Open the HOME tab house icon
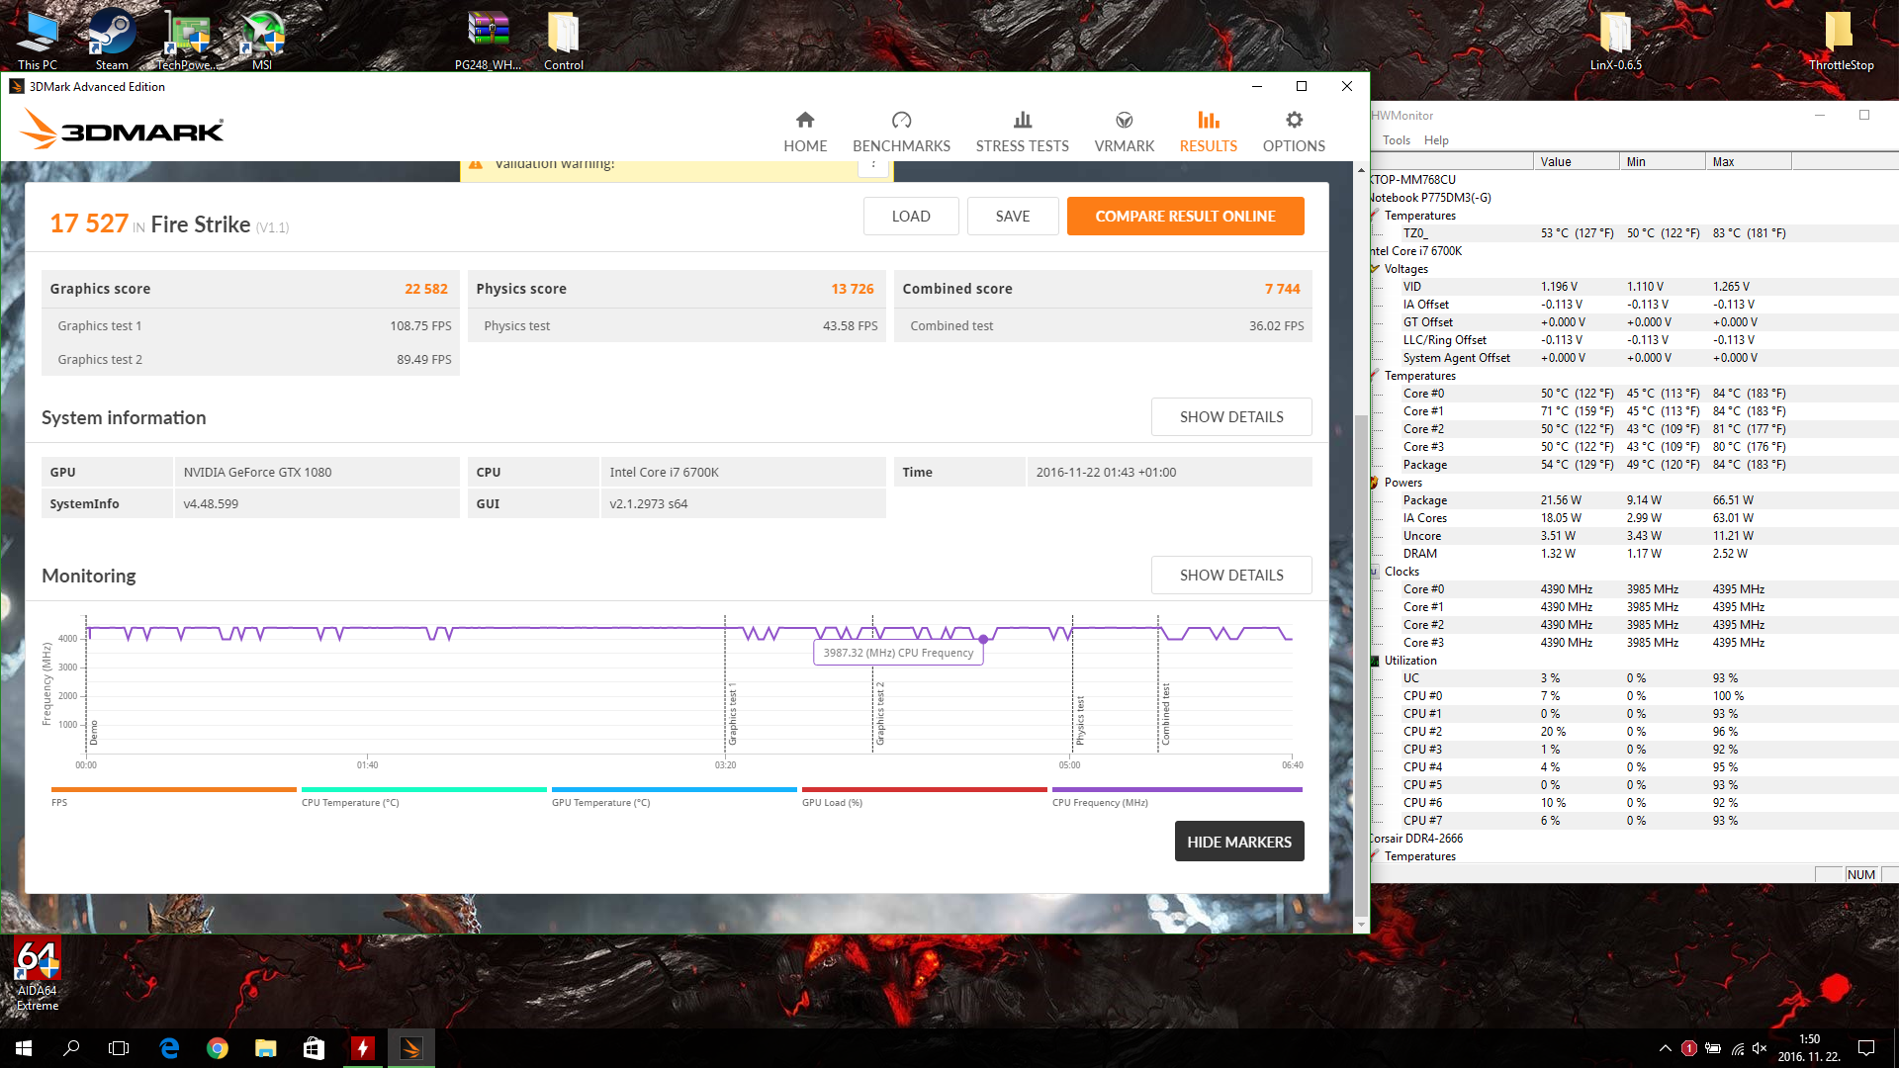This screenshot has width=1899, height=1068. [805, 120]
